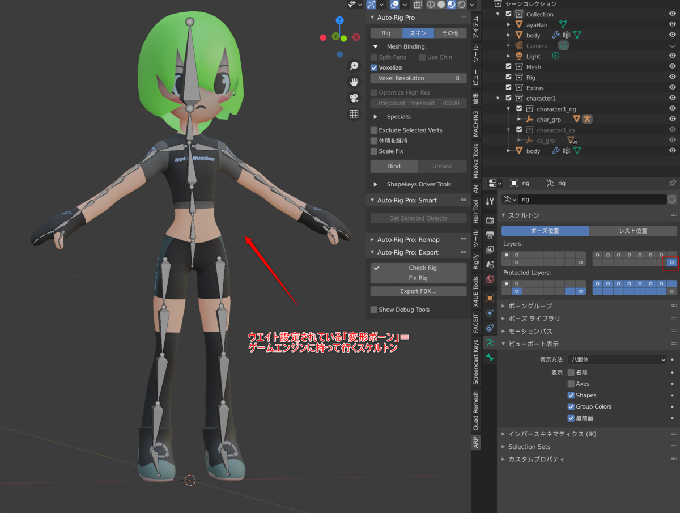This screenshot has height=513, width=680.
Task: Click the red X axis on the navigation gizmo
Action: tap(356, 37)
